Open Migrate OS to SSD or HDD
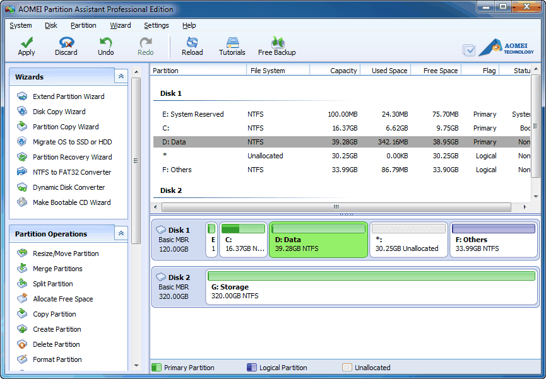The image size is (546, 379). pos(73,142)
